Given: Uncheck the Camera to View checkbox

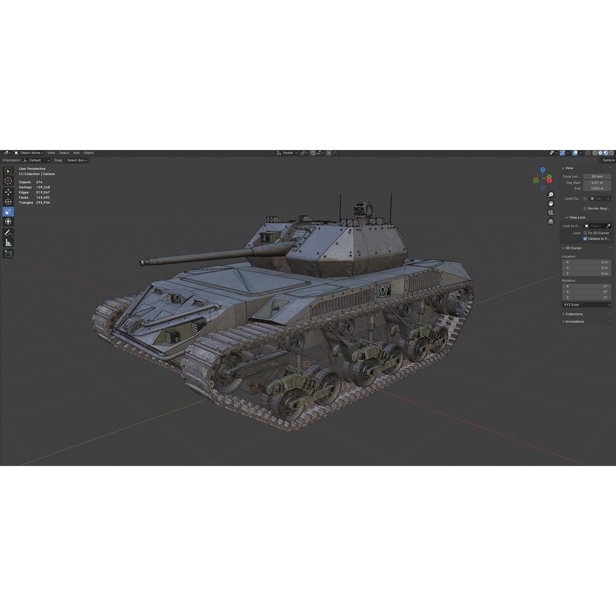Looking at the screenshot, I should [585, 238].
